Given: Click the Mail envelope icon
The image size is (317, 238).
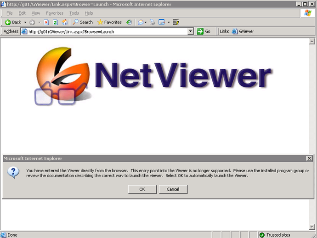Looking at the screenshot, I should click(x=141, y=22).
